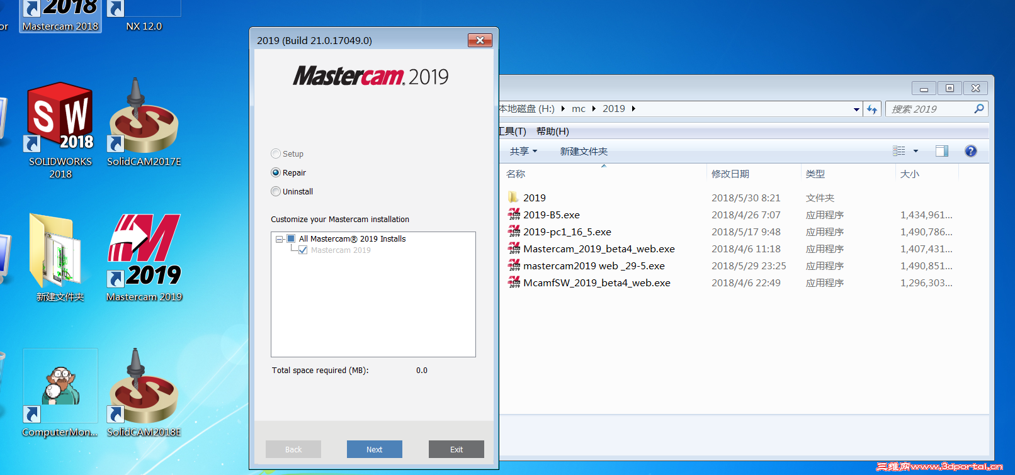The height and width of the screenshot is (475, 1015).
Task: Launch the Mastercam 2019 desktop shortcut
Action: 144,258
